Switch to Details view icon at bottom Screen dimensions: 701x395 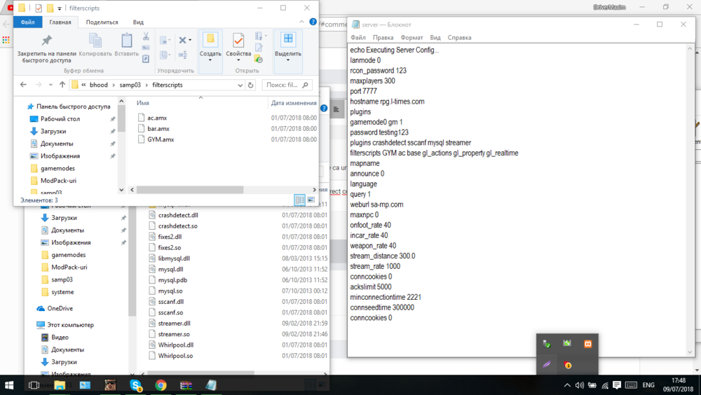[300, 200]
